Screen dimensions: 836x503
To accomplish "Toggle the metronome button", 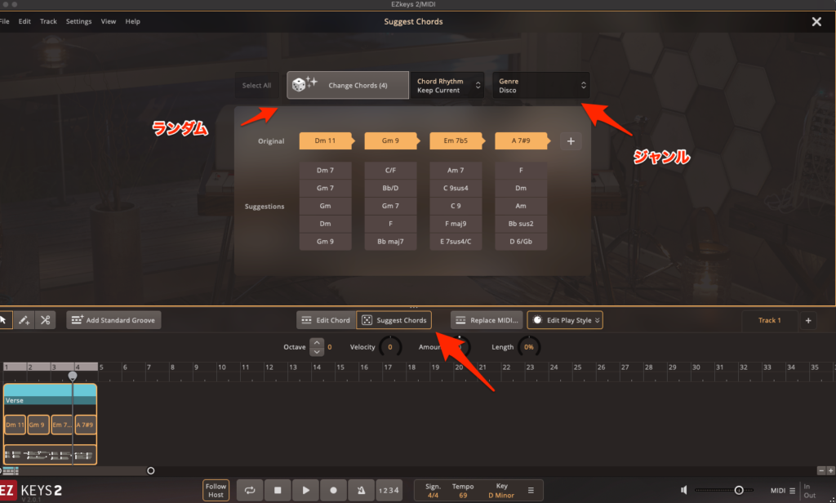I will point(361,490).
